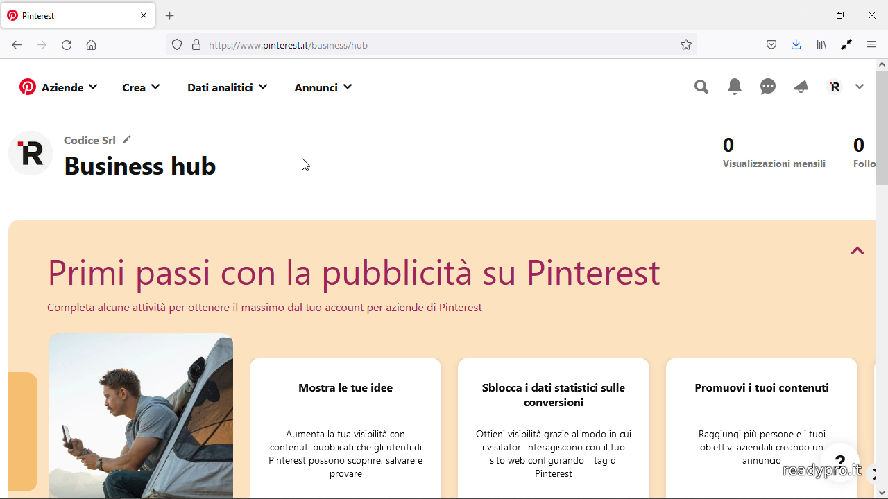Open the notifications bell icon
The image size is (888, 499).
734,87
